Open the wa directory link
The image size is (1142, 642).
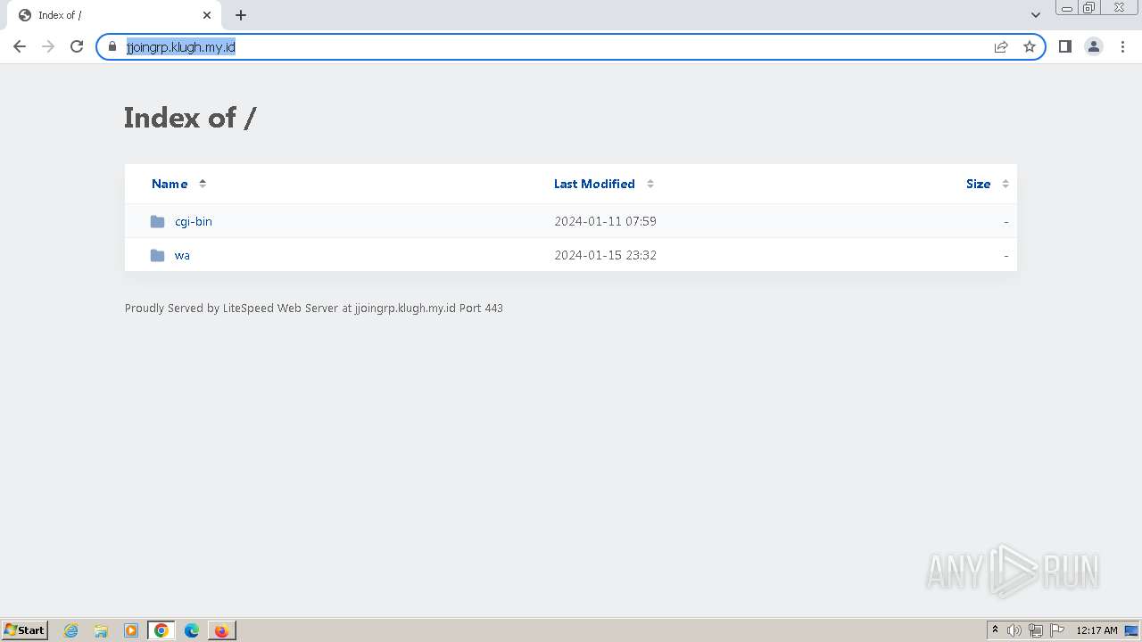point(182,255)
